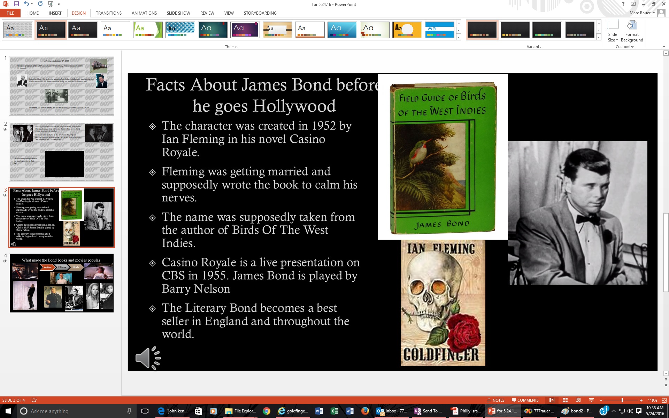Switch to Normal view
669x418 pixels.
tap(552, 400)
